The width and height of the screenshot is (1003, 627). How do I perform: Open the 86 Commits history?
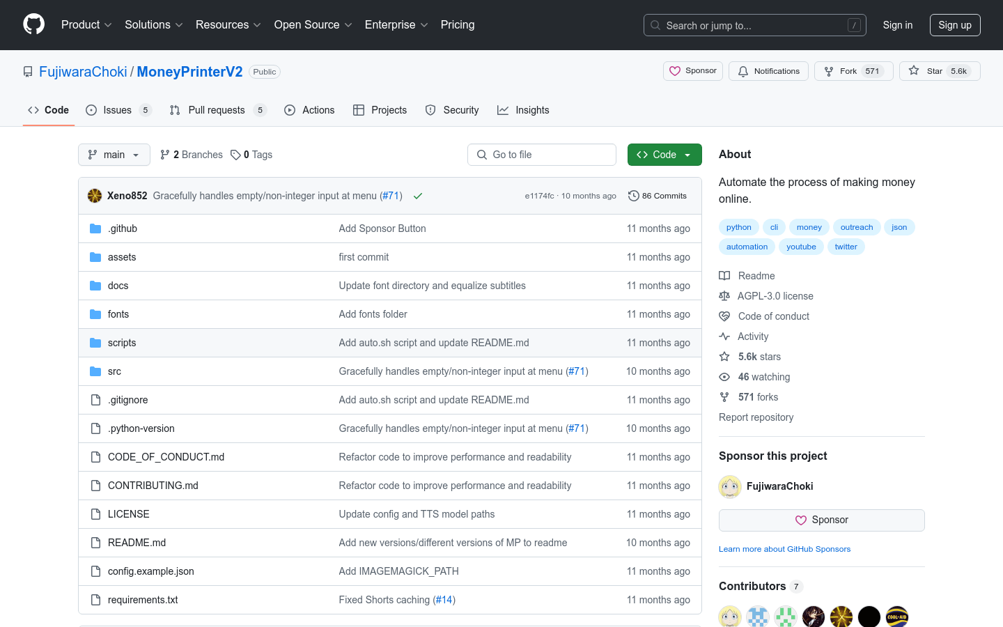point(657,196)
